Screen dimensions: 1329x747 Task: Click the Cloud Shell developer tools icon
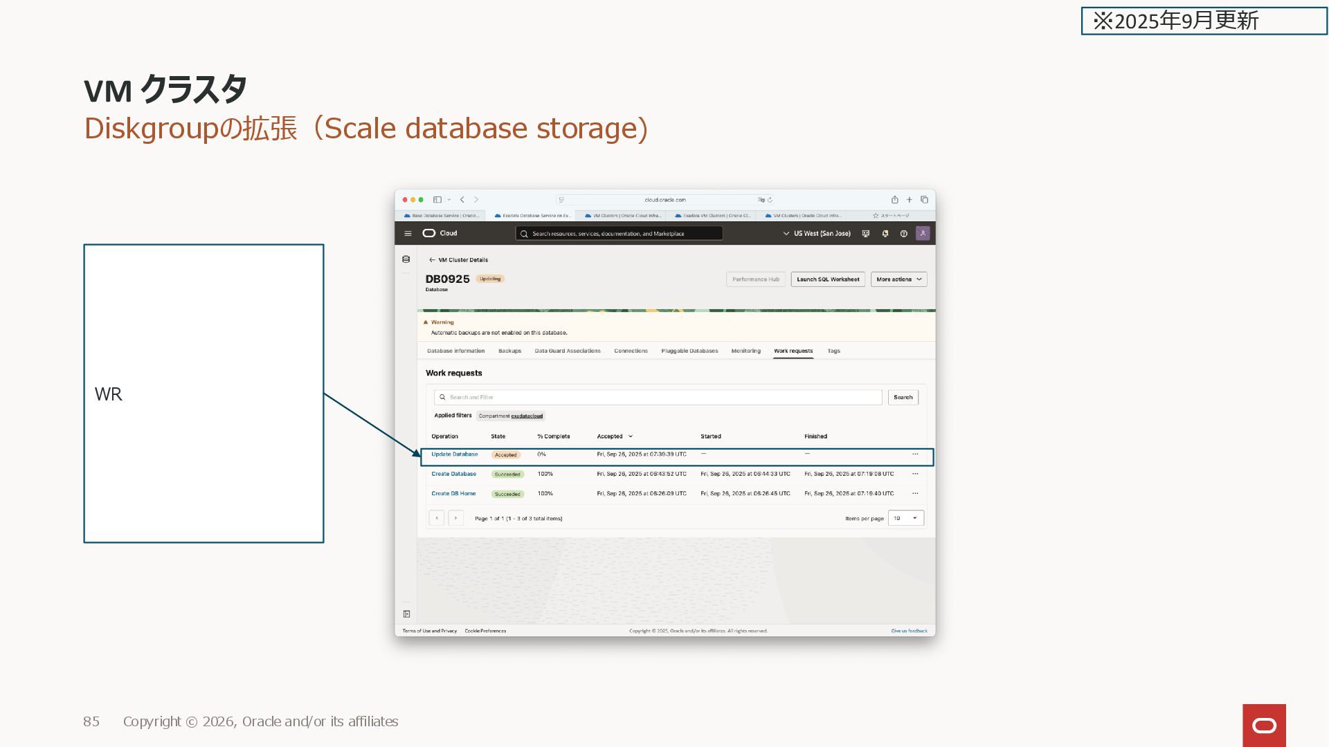pos(865,234)
